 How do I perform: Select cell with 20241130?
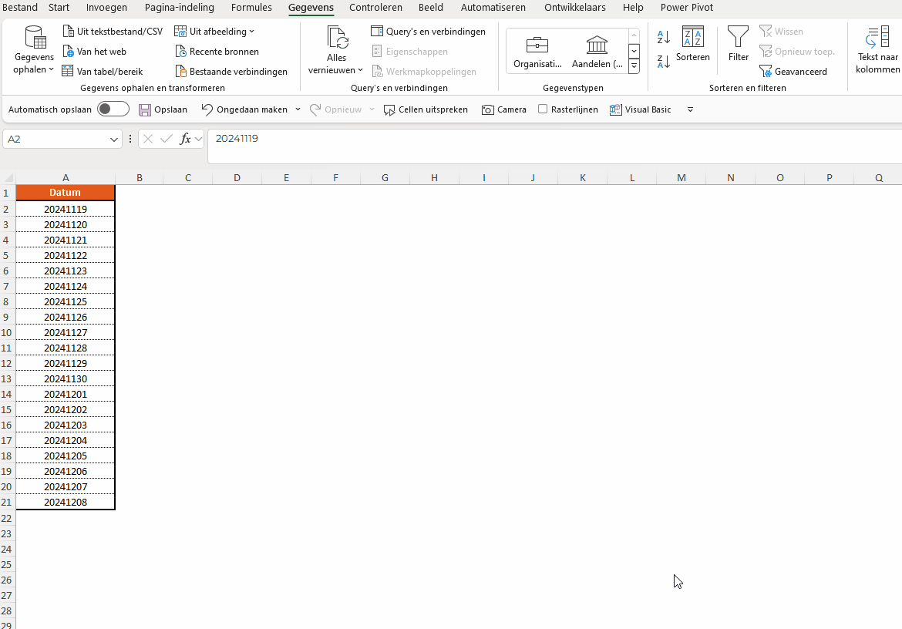click(x=65, y=378)
